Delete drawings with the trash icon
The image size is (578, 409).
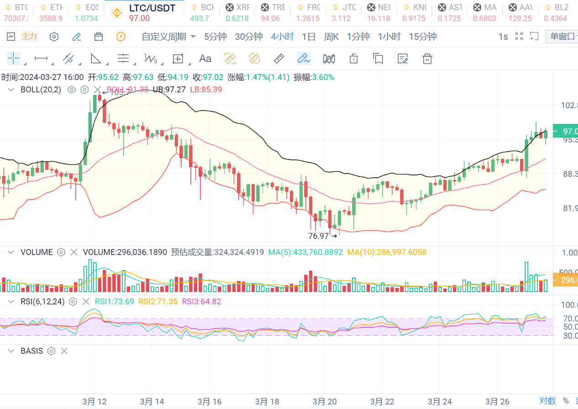(x=427, y=58)
